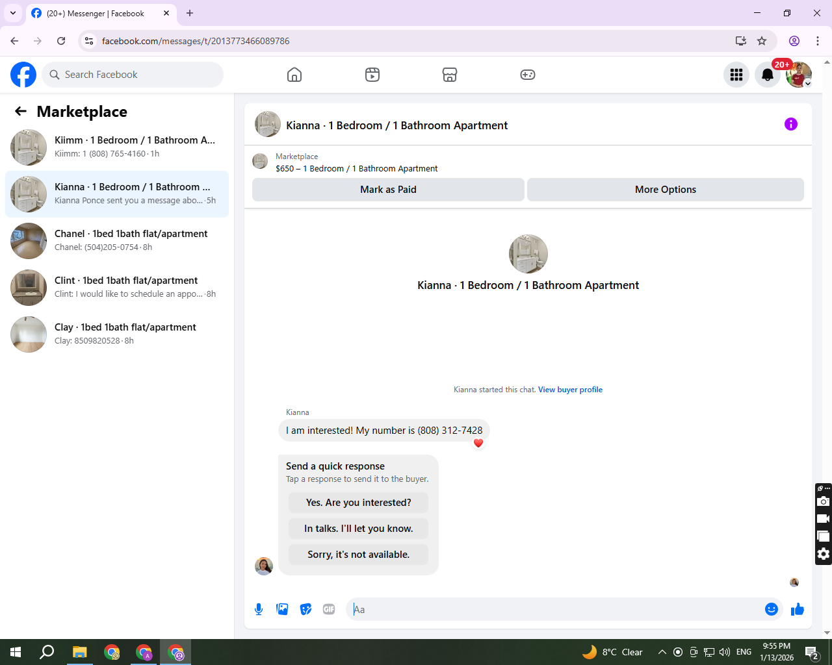Screen dimensions: 832x665
Task: Open the Chrome three-dot menu
Action: (818, 41)
